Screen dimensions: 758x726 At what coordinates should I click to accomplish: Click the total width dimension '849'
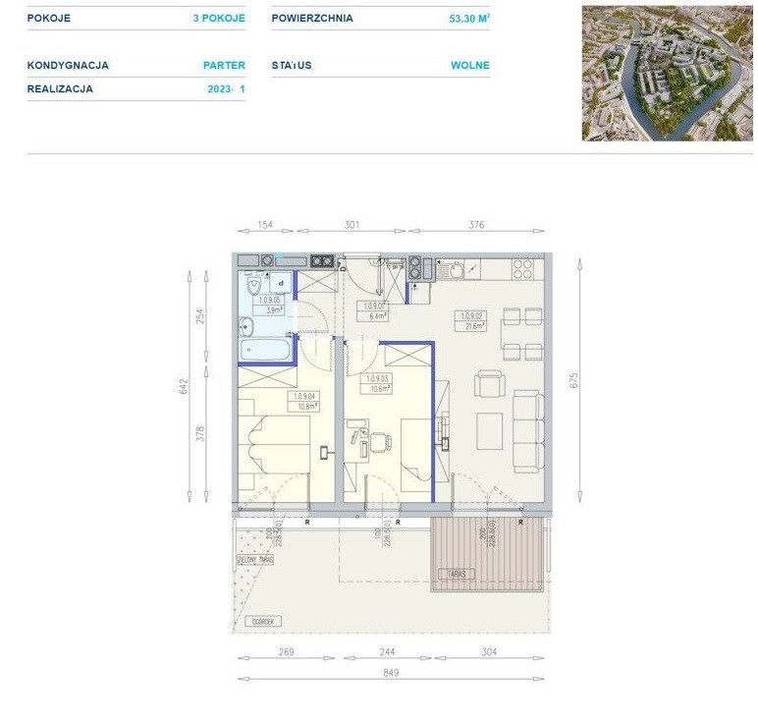point(391,673)
